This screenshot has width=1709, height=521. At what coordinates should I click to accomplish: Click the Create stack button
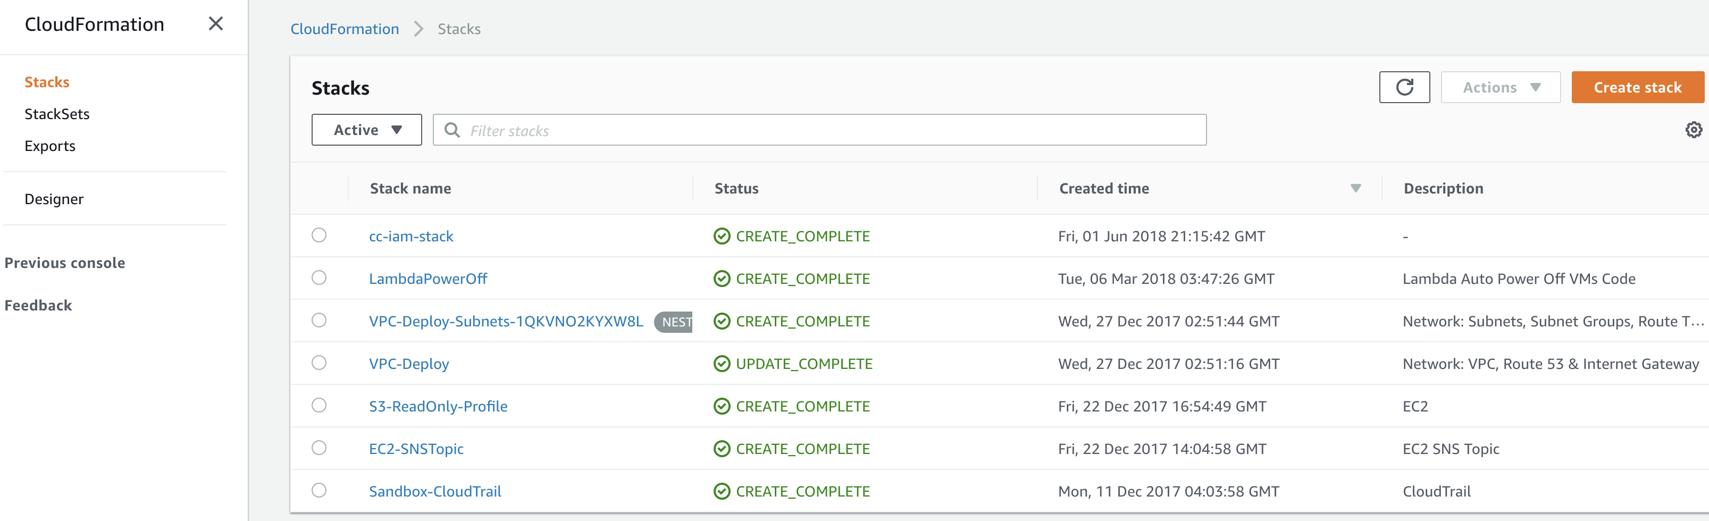[1637, 88]
